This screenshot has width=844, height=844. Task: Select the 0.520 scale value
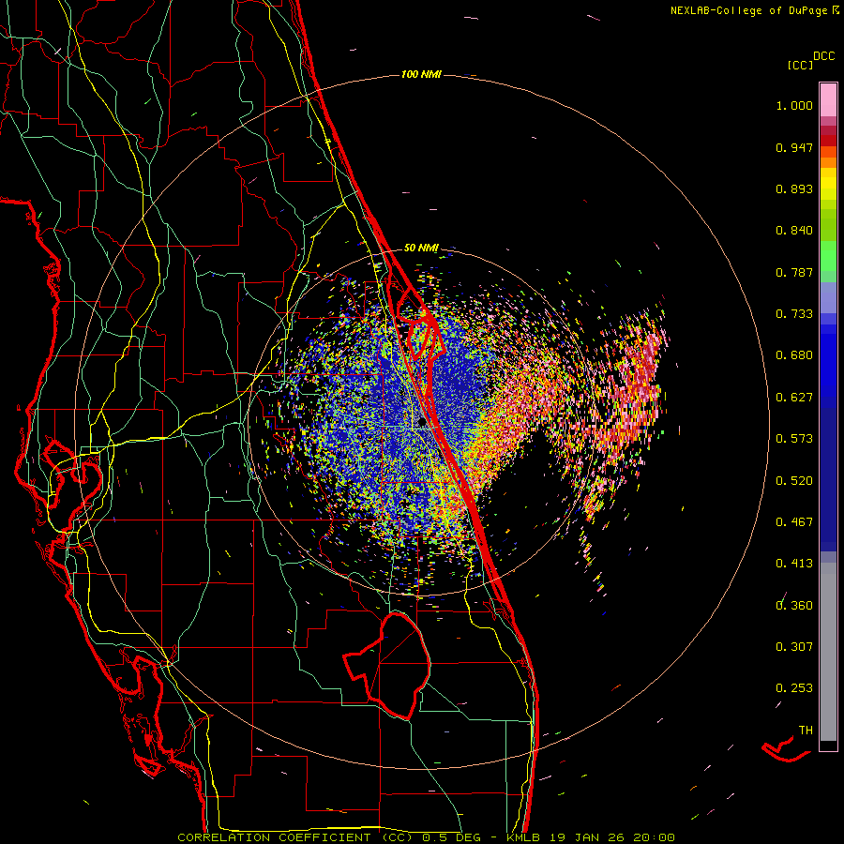coord(794,481)
